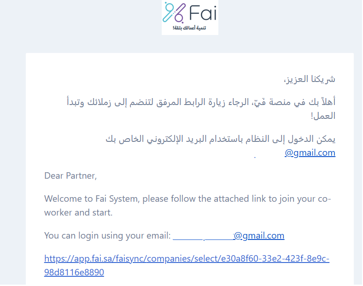Click the "Dear Partner," greeting
The image size is (363, 286).
tap(70, 176)
